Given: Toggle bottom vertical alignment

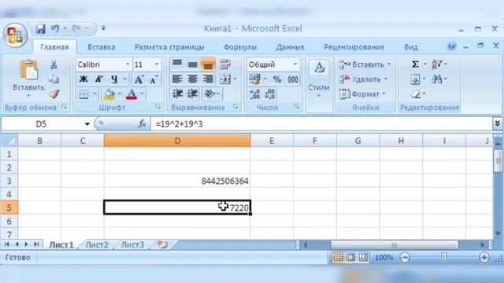Looking at the screenshot, I should point(208,64).
